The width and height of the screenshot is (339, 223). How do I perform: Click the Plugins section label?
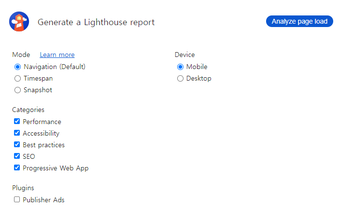click(23, 188)
